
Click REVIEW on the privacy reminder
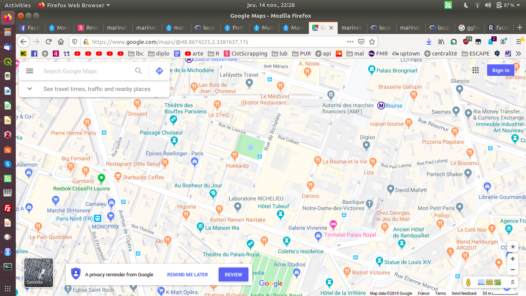point(233,275)
